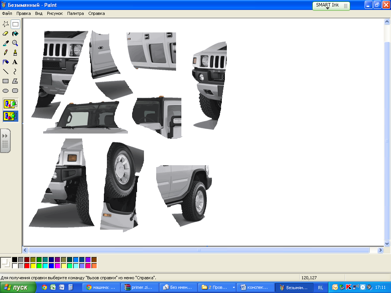The width and height of the screenshot is (391, 293).
Task: Switch to primer.zip taskbar button
Action: click(139, 287)
